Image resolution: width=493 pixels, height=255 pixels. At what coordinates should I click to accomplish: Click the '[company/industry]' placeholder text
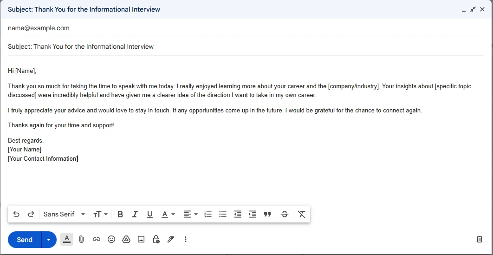pyautogui.click(x=354, y=86)
